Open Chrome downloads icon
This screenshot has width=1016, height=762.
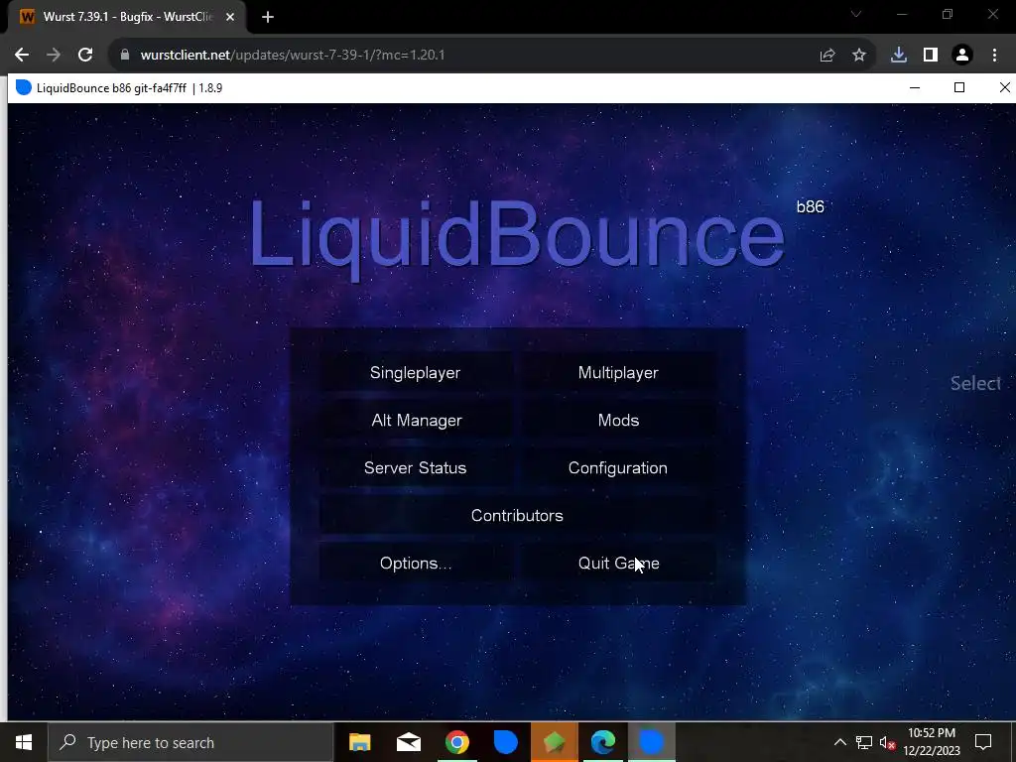point(899,56)
